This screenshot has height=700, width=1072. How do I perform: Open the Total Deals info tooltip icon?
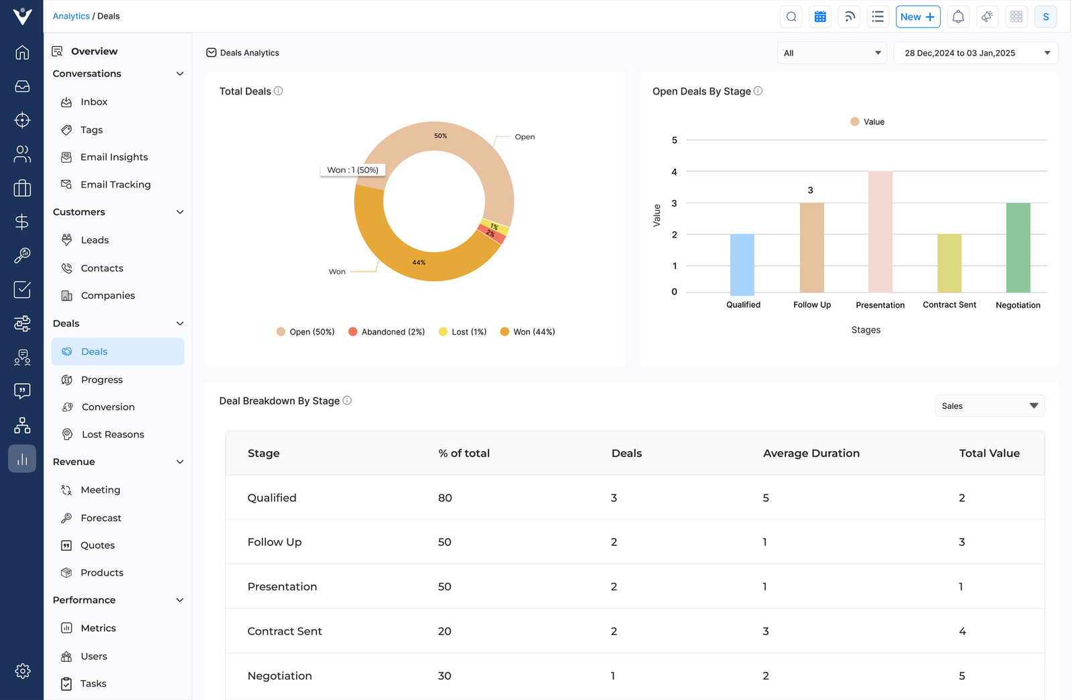pos(279,91)
